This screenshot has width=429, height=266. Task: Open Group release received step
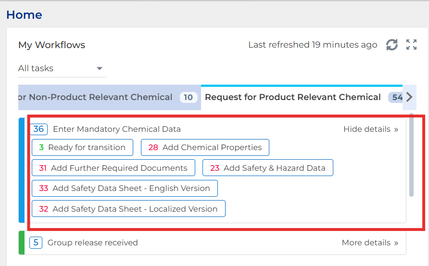coord(93,243)
